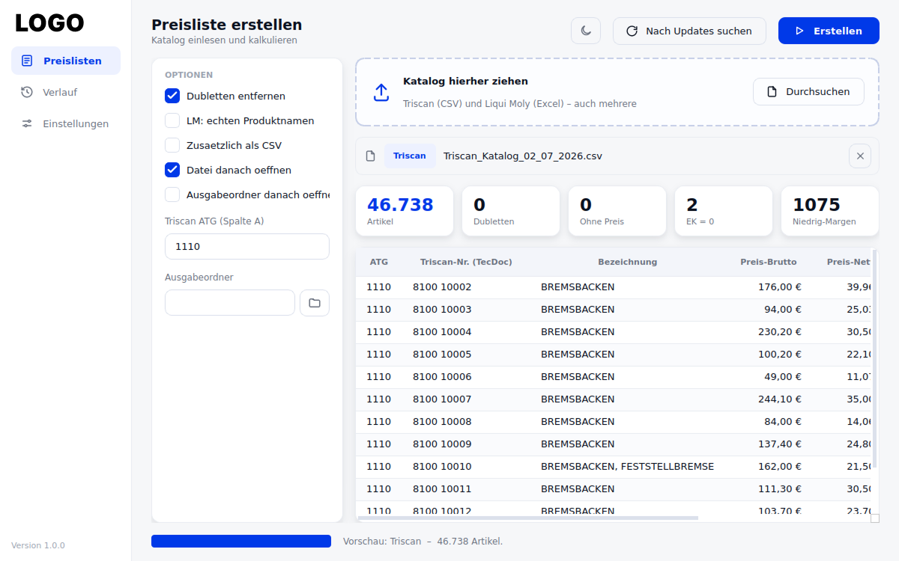Open Preislisten in the sidebar

click(66, 61)
